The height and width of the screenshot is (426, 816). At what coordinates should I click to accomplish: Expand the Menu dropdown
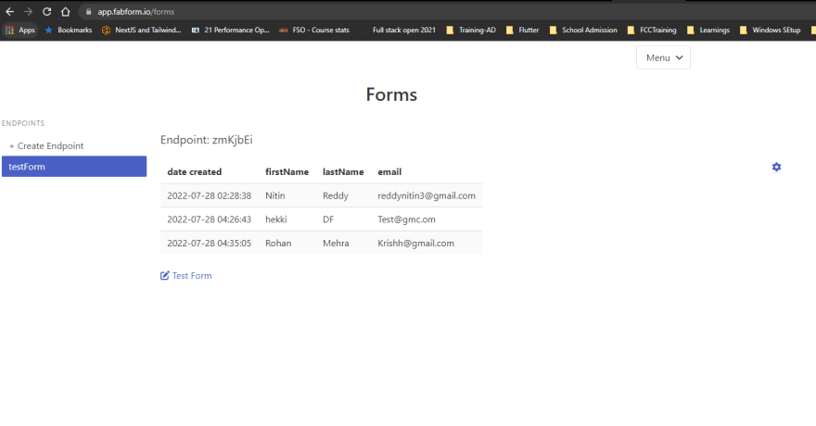[x=663, y=57]
